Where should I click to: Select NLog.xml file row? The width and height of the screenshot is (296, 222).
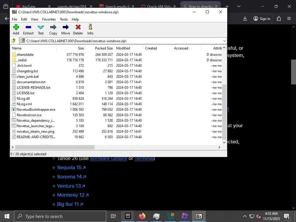(116, 104)
